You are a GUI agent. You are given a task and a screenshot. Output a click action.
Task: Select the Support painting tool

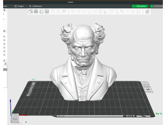(x=106, y=11)
